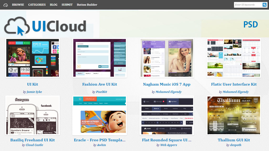Click the Flat Rounded Square UI title
The image size is (269, 151).
(x=167, y=140)
